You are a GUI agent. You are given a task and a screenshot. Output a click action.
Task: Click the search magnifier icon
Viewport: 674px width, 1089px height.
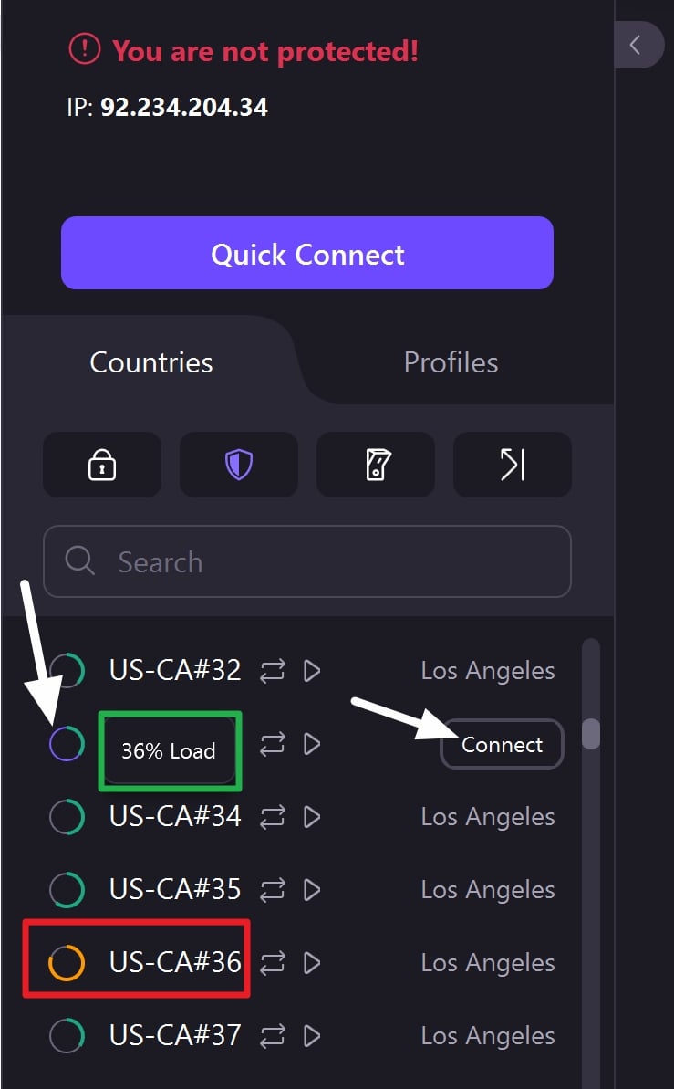[80, 561]
